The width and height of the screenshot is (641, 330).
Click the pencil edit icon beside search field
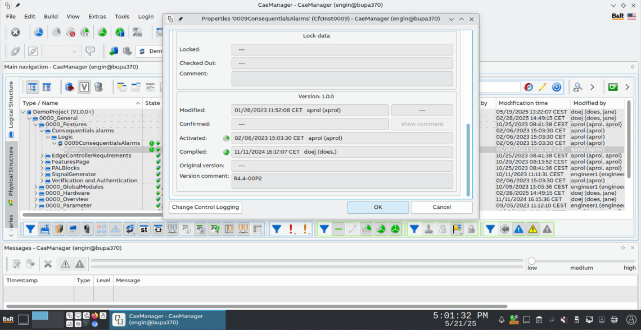543,87
